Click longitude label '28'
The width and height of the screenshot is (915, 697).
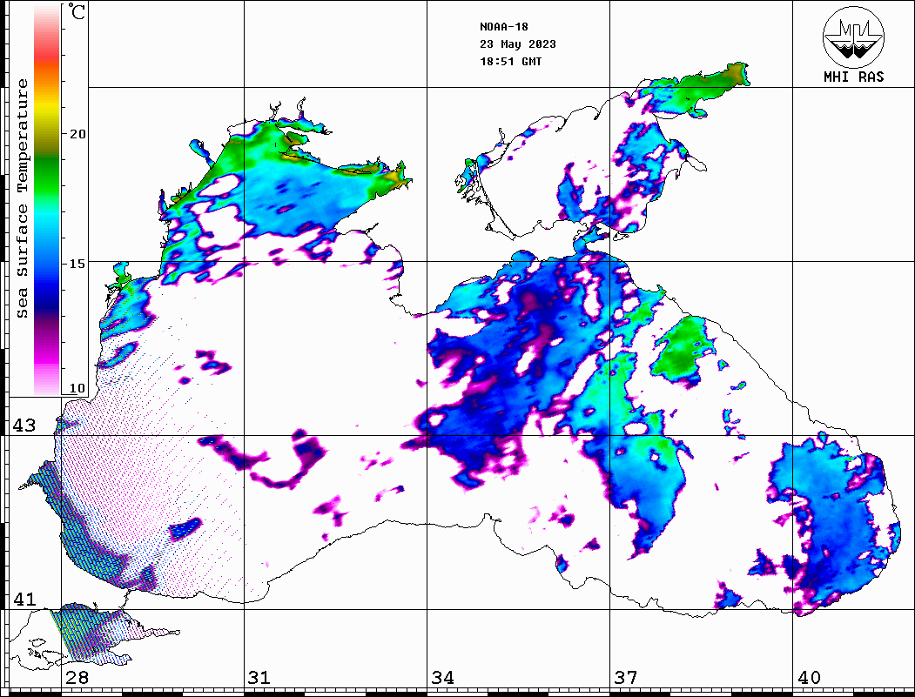click(77, 678)
